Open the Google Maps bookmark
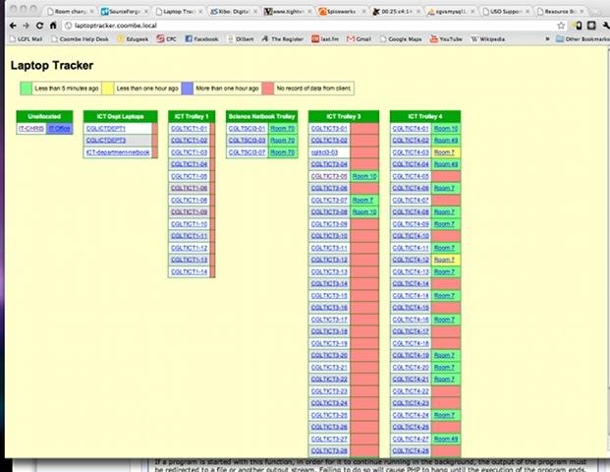This screenshot has height=472, width=610. 401,39
